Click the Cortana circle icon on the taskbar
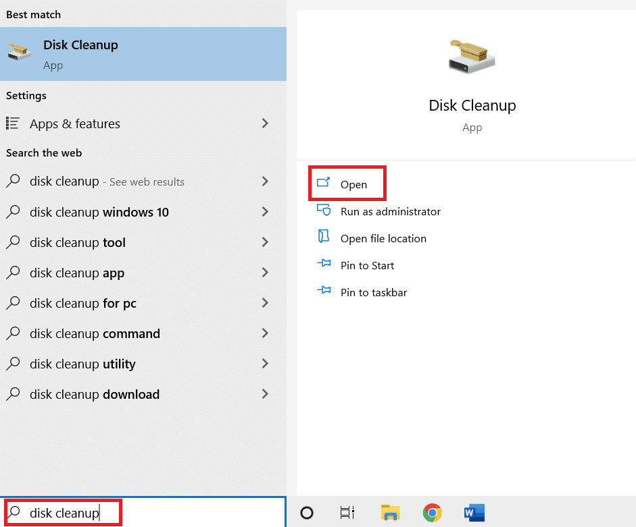 click(307, 513)
